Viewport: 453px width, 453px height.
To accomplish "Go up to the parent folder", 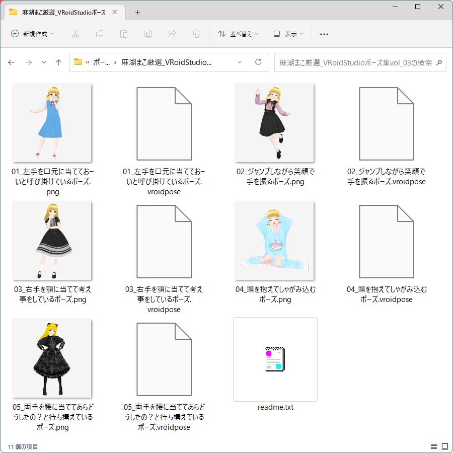I will 58,62.
